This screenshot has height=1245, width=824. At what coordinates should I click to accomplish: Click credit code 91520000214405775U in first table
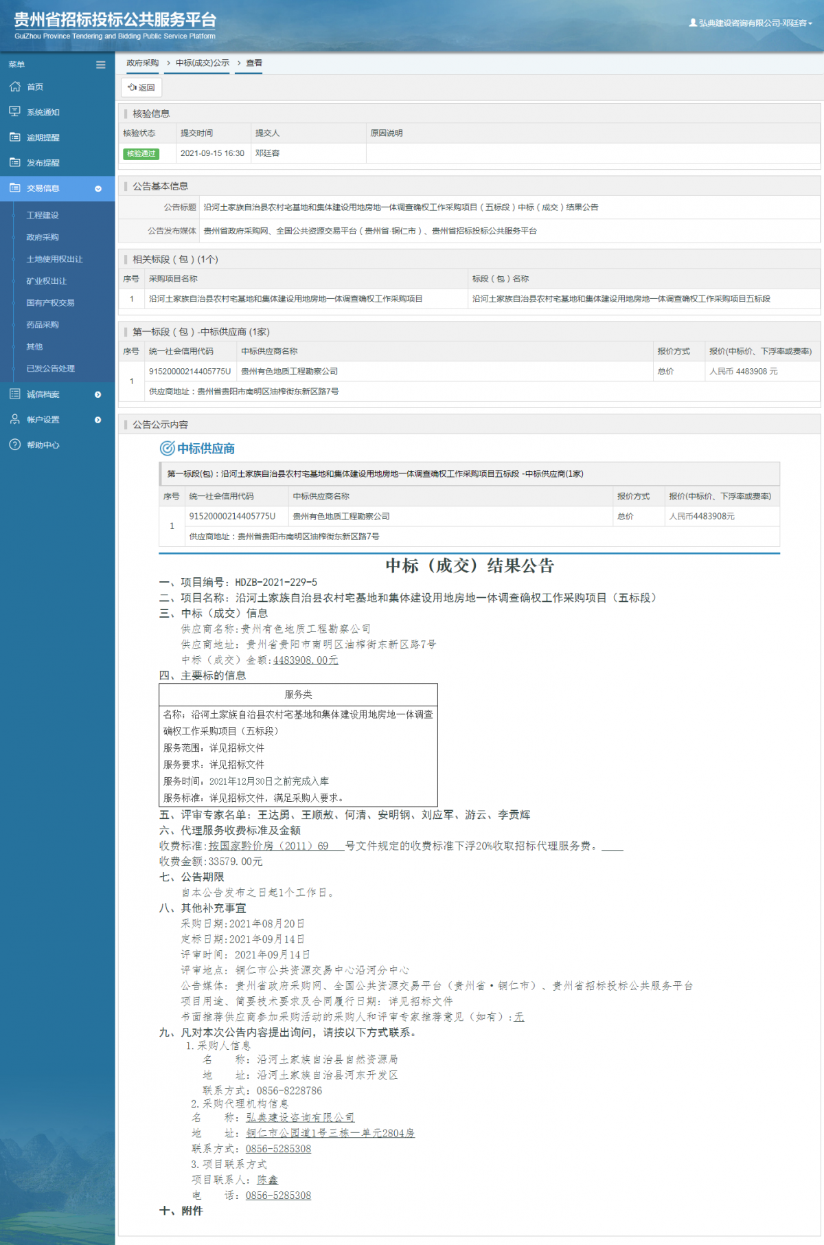click(190, 371)
